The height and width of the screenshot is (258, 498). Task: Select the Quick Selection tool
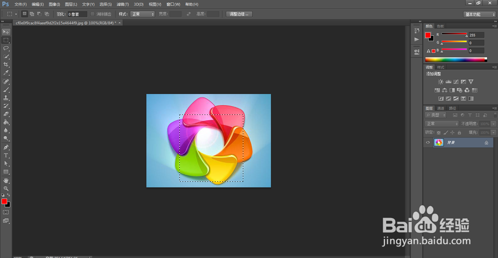click(6, 56)
